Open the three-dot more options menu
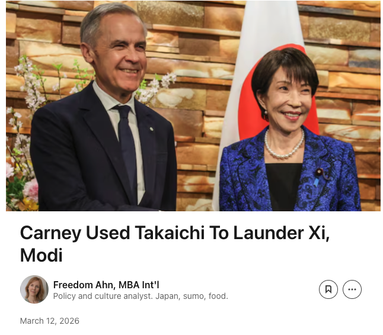This screenshot has width=383, height=335. pos(352,289)
